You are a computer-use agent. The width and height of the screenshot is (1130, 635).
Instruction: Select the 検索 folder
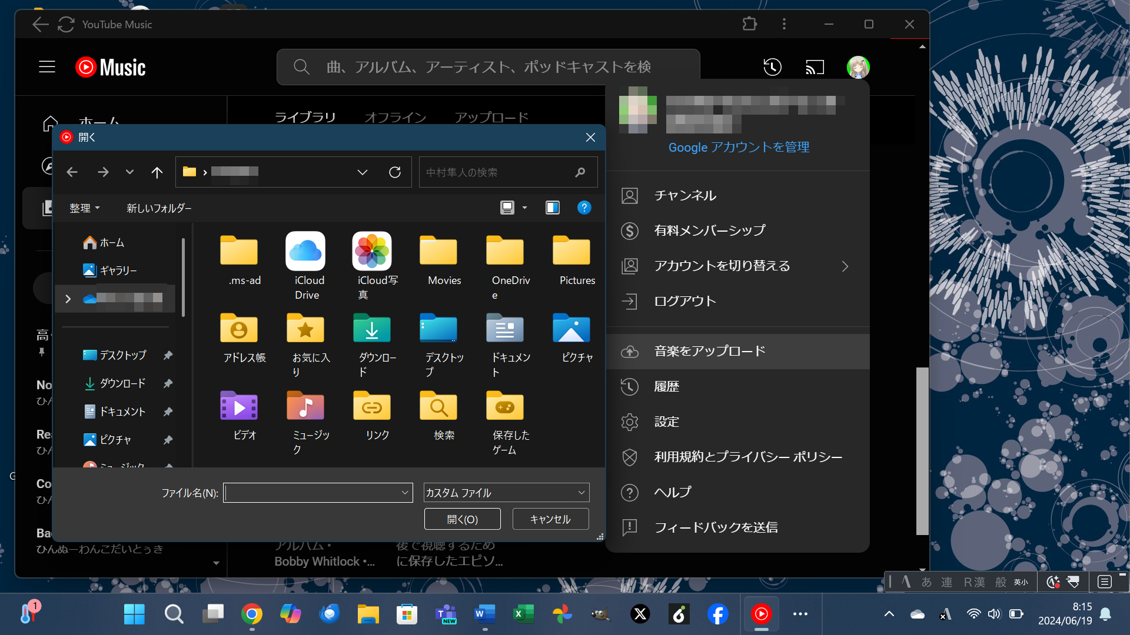point(439,415)
